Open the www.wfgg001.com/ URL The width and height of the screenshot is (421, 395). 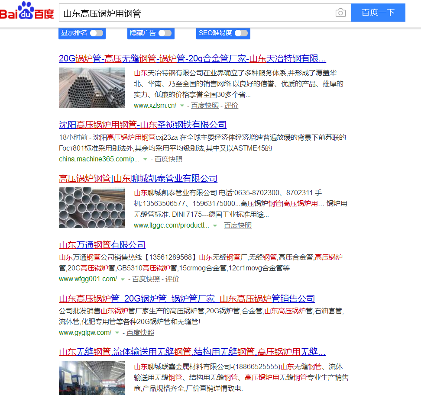(88, 279)
